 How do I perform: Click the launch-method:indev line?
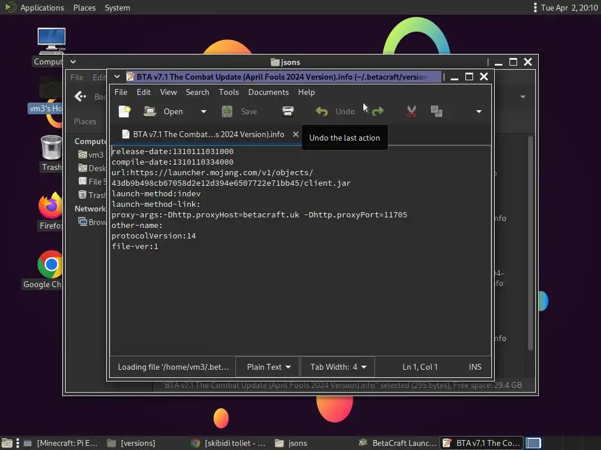pyautogui.click(x=156, y=193)
